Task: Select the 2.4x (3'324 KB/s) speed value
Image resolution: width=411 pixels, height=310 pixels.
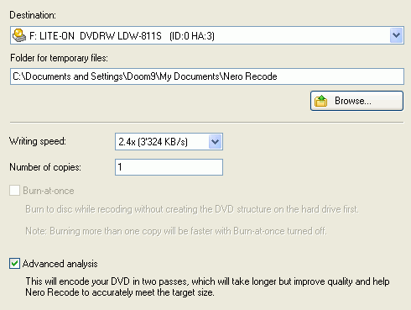Action: pyautogui.click(x=153, y=142)
